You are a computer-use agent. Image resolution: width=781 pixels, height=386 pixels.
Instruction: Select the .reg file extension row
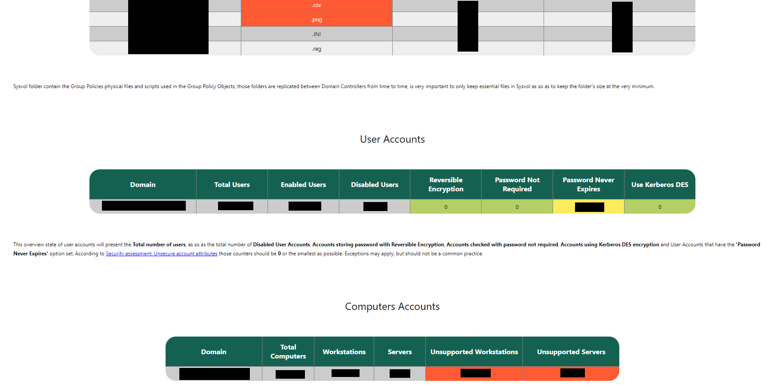pos(317,49)
